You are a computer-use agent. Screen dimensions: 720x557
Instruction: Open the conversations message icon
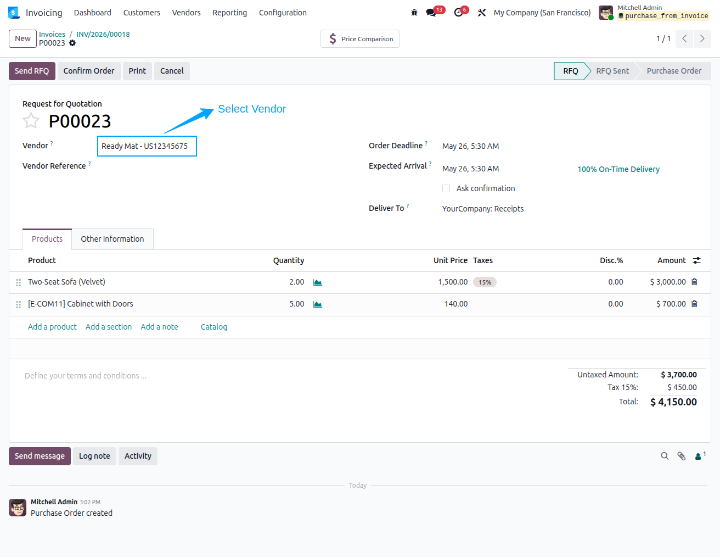point(431,13)
